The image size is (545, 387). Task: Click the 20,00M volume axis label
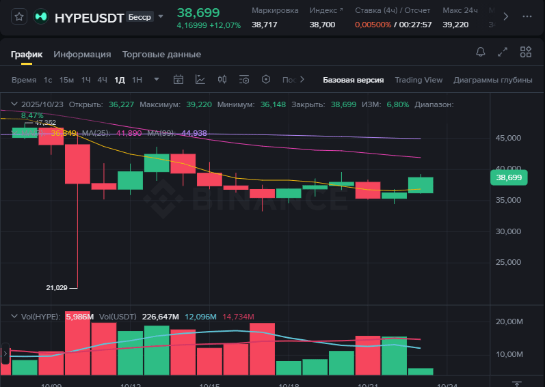(509, 321)
